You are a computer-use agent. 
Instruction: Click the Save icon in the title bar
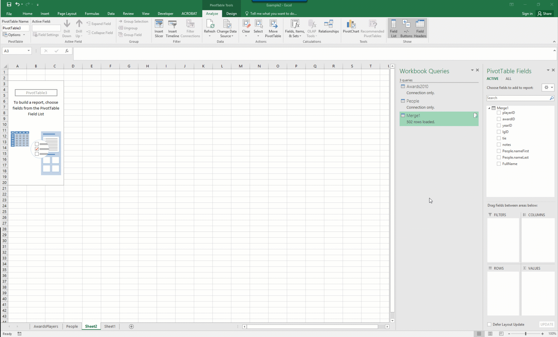9,4
